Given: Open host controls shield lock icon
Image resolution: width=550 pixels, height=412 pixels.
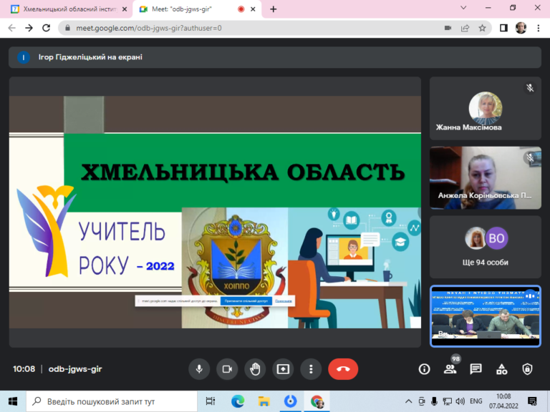Looking at the screenshot, I should click(527, 369).
